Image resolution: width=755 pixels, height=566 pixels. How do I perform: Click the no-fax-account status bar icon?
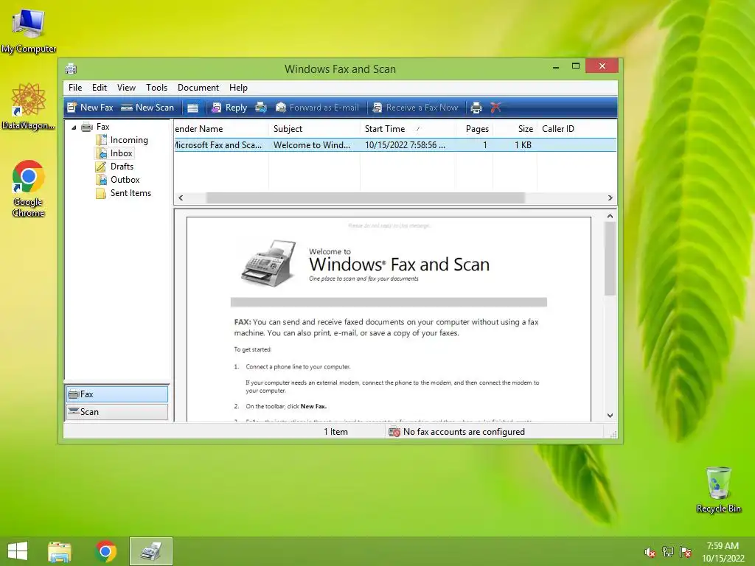(394, 432)
